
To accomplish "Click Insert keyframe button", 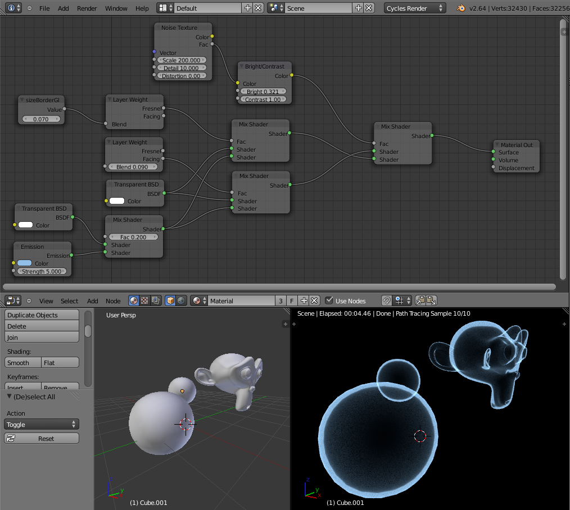I will click(x=23, y=386).
